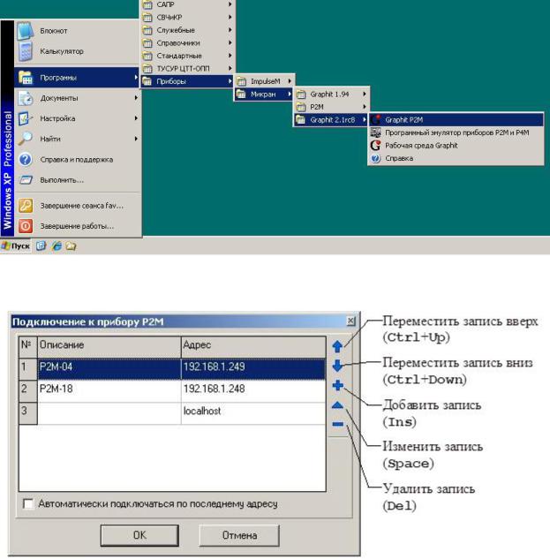This screenshot has height=559, width=550.
Task: Open Рабочая среда Graphit entry
Action: (456, 146)
